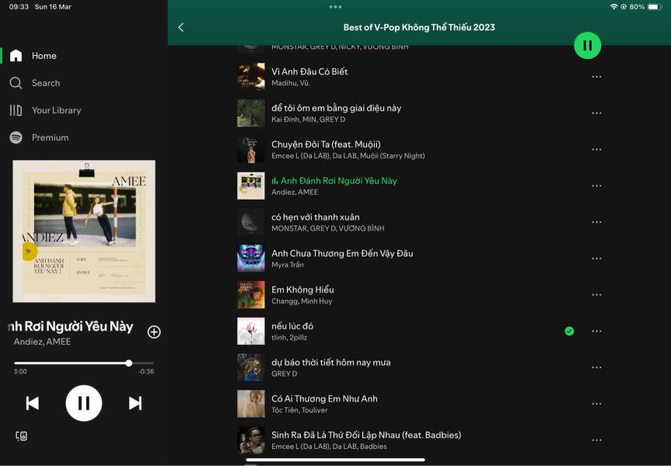Click the Home house icon
Screen dimensions: 671x466
[x=16, y=56]
